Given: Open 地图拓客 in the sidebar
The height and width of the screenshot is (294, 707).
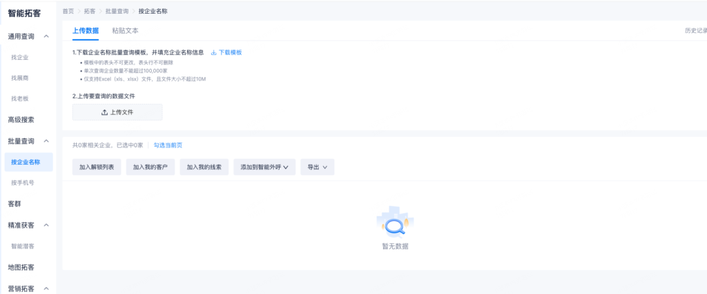Looking at the screenshot, I should 21,267.
